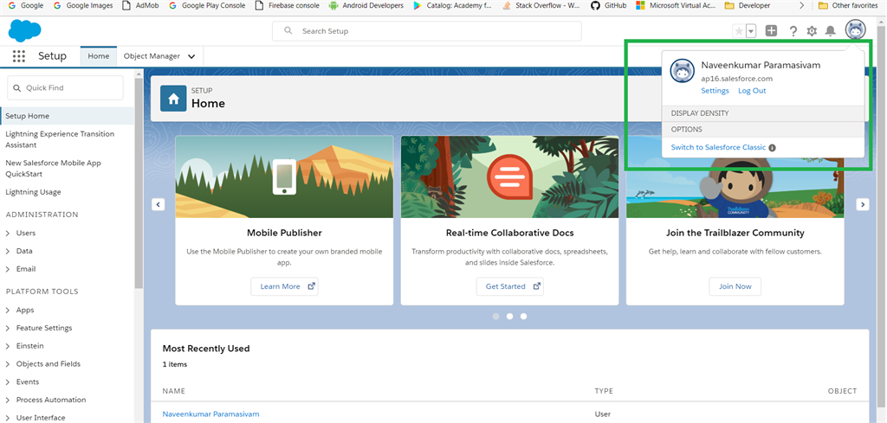The image size is (887, 423).
Task: Click the Real-time Collaborative Docs card image
Action: [509, 176]
